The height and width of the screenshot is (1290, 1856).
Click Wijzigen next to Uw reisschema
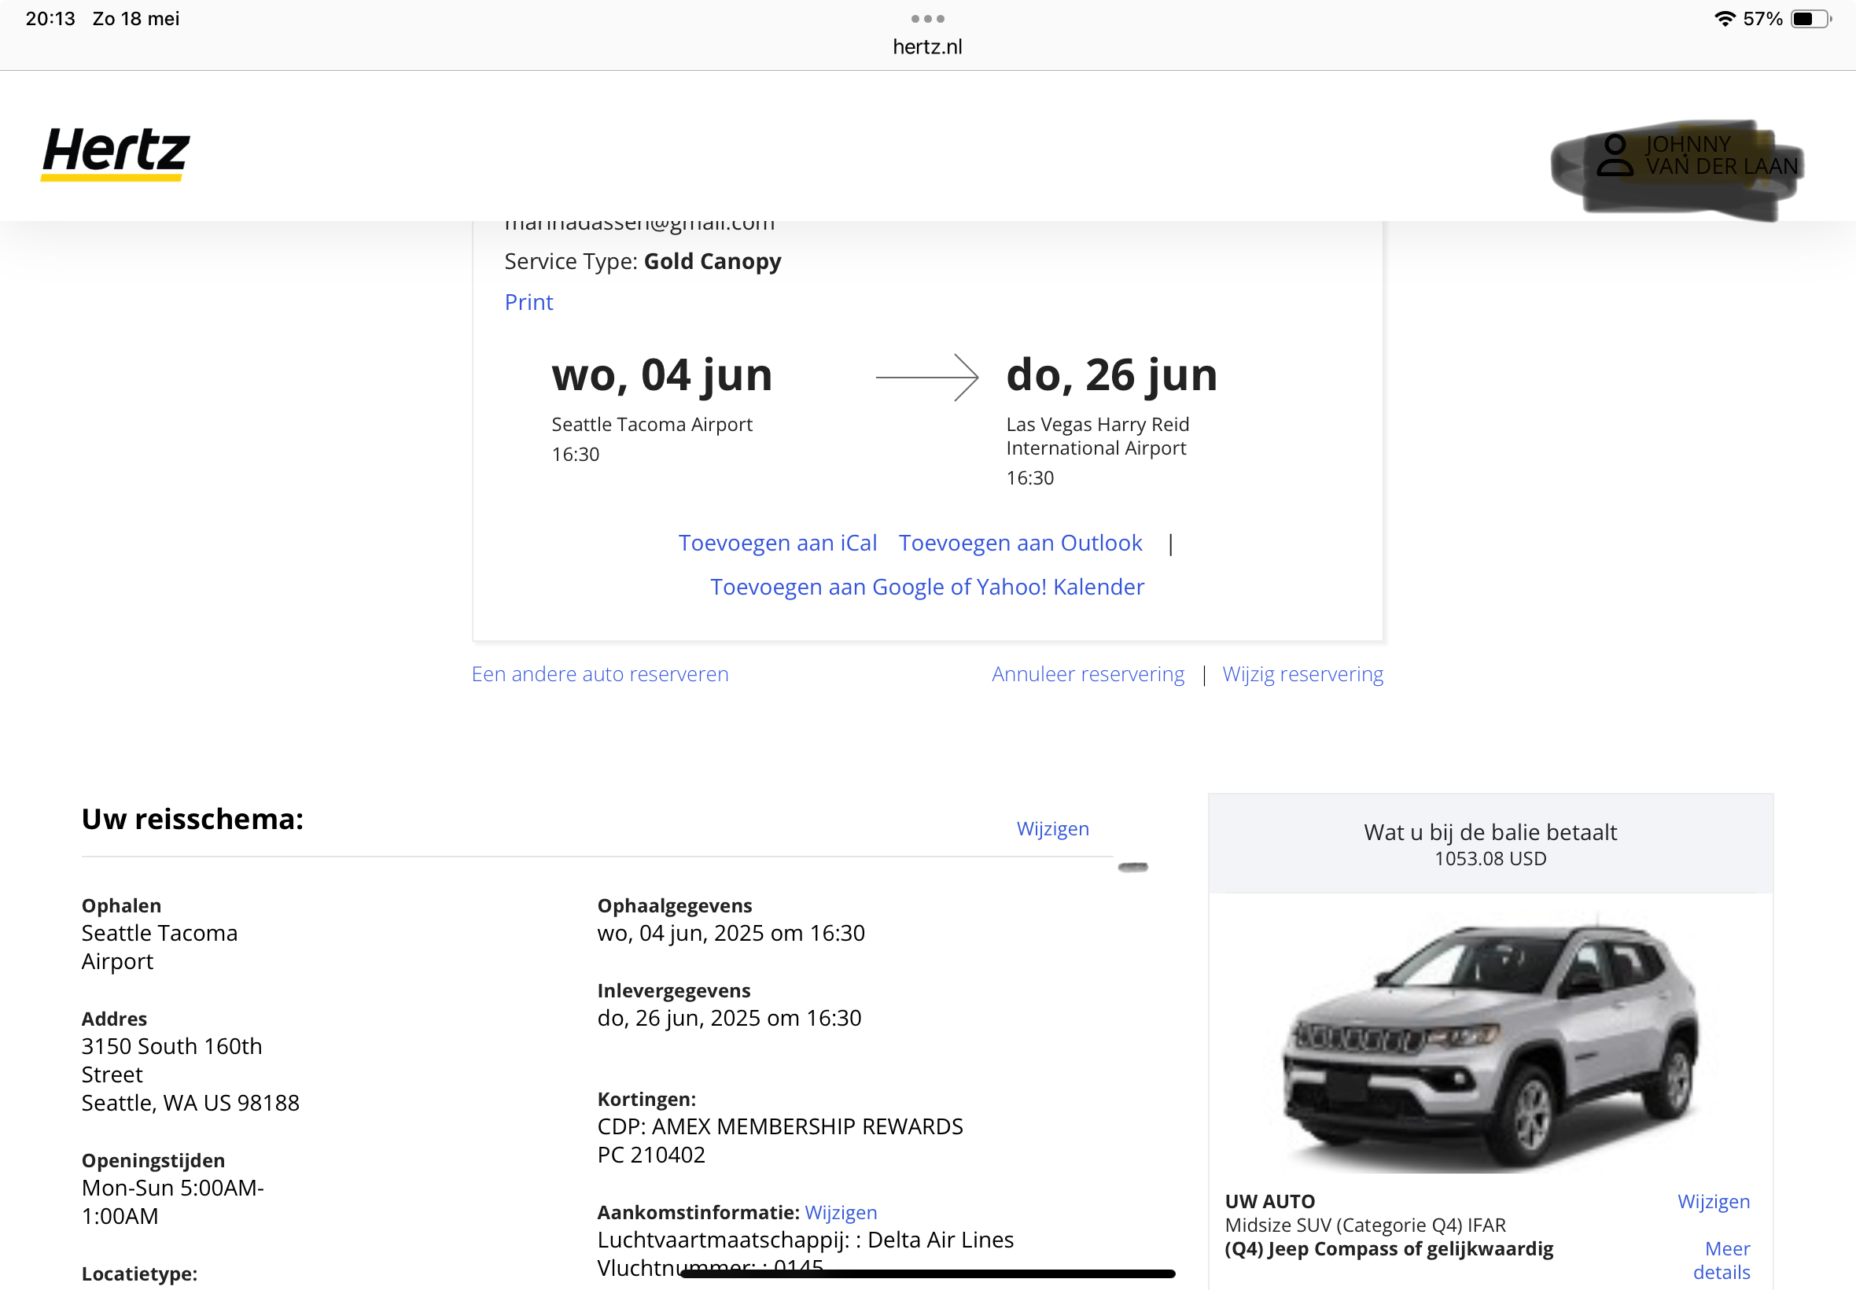[1052, 828]
